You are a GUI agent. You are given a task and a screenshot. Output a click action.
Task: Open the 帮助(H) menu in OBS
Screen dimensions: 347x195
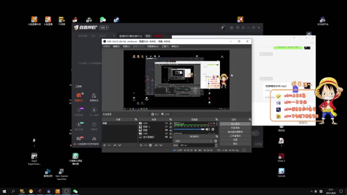click(x=175, y=46)
